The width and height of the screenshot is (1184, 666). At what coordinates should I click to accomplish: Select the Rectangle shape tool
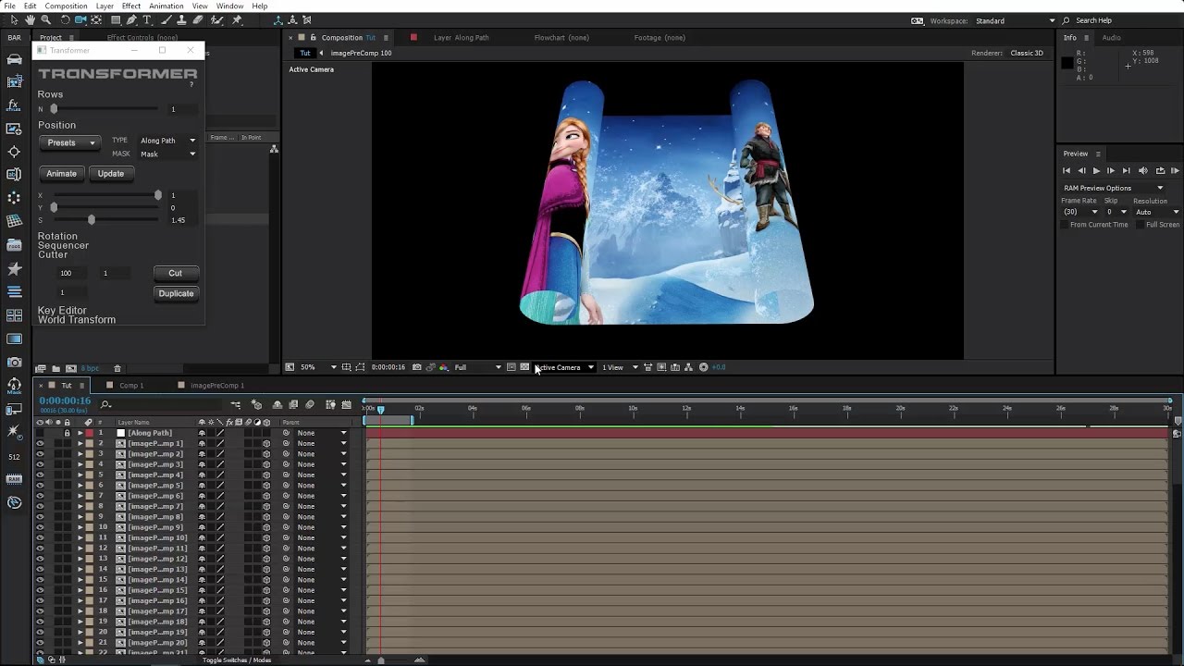(116, 20)
